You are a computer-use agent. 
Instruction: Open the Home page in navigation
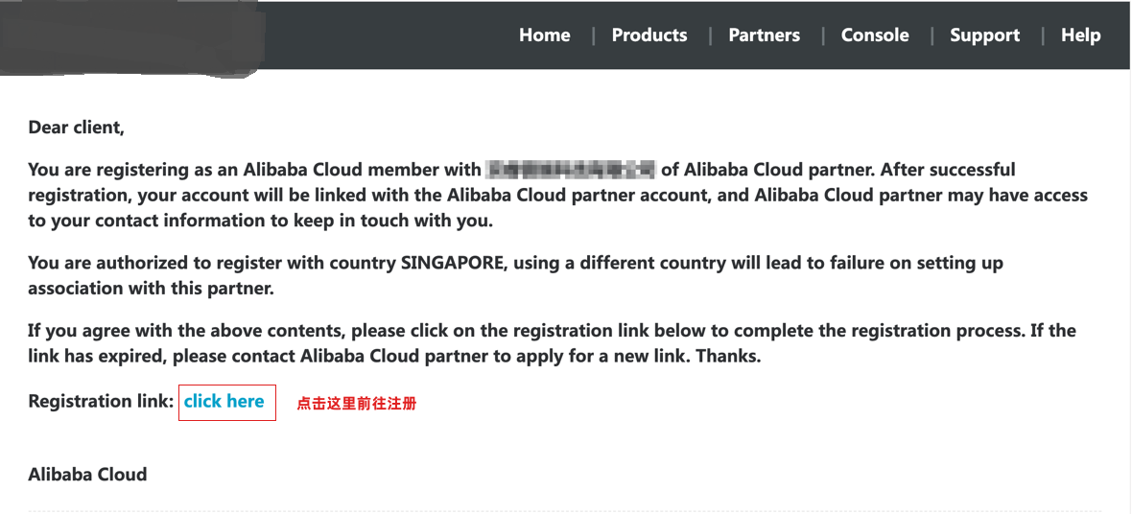544,35
